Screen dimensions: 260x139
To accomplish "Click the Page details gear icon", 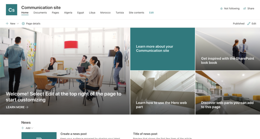I will [x=23, y=24].
